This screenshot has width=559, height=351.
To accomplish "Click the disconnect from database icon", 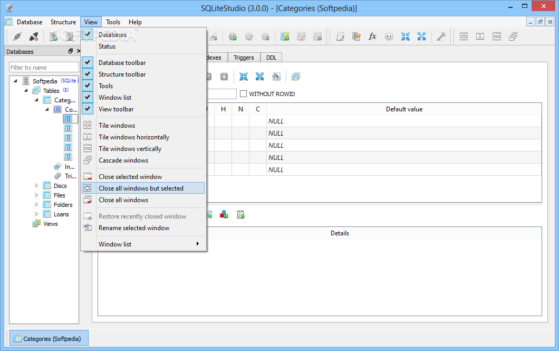I will (34, 36).
